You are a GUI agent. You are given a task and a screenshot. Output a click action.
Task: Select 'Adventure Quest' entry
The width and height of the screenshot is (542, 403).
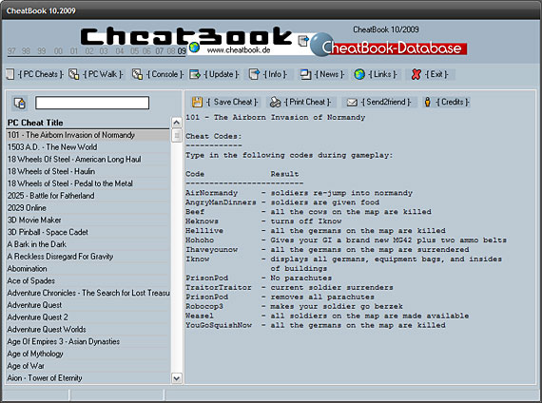pyautogui.click(x=87, y=305)
